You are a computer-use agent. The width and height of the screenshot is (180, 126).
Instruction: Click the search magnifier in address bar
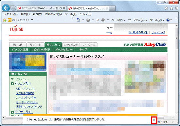50,8
